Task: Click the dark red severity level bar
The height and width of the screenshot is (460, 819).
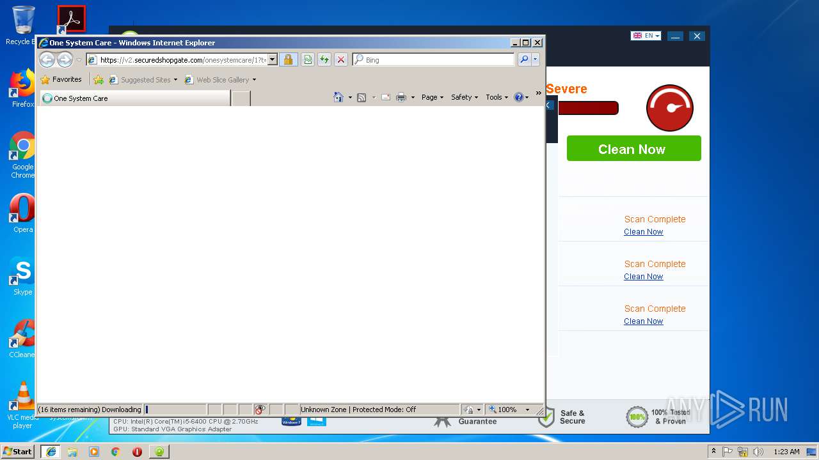Action: click(588, 108)
